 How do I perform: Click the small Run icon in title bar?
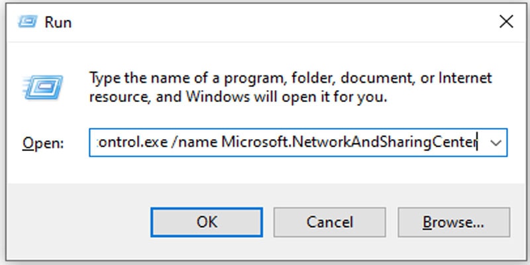27,22
